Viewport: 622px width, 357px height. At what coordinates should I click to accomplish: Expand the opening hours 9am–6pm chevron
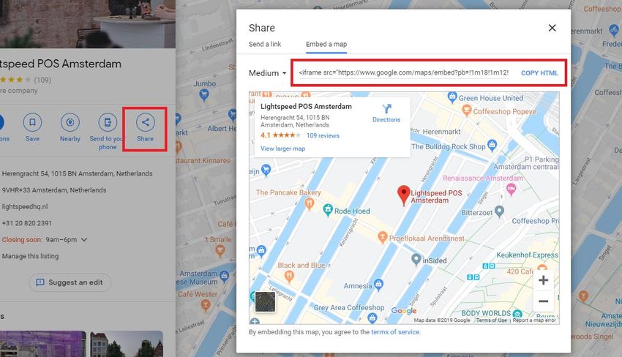pyautogui.click(x=84, y=240)
